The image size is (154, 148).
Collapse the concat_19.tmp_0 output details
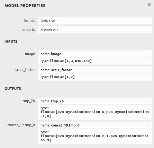(149, 125)
